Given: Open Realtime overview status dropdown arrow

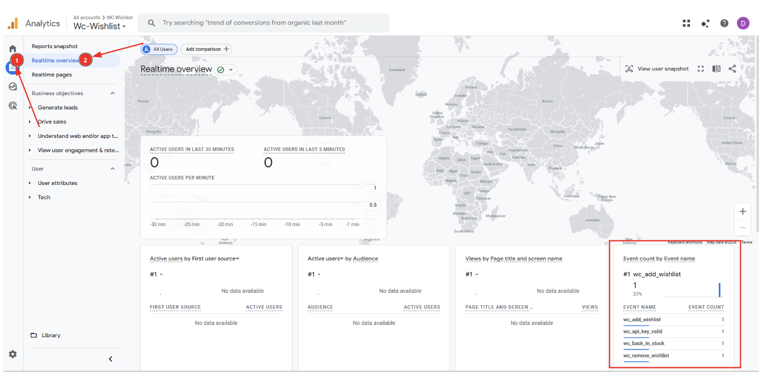Looking at the screenshot, I should [231, 70].
